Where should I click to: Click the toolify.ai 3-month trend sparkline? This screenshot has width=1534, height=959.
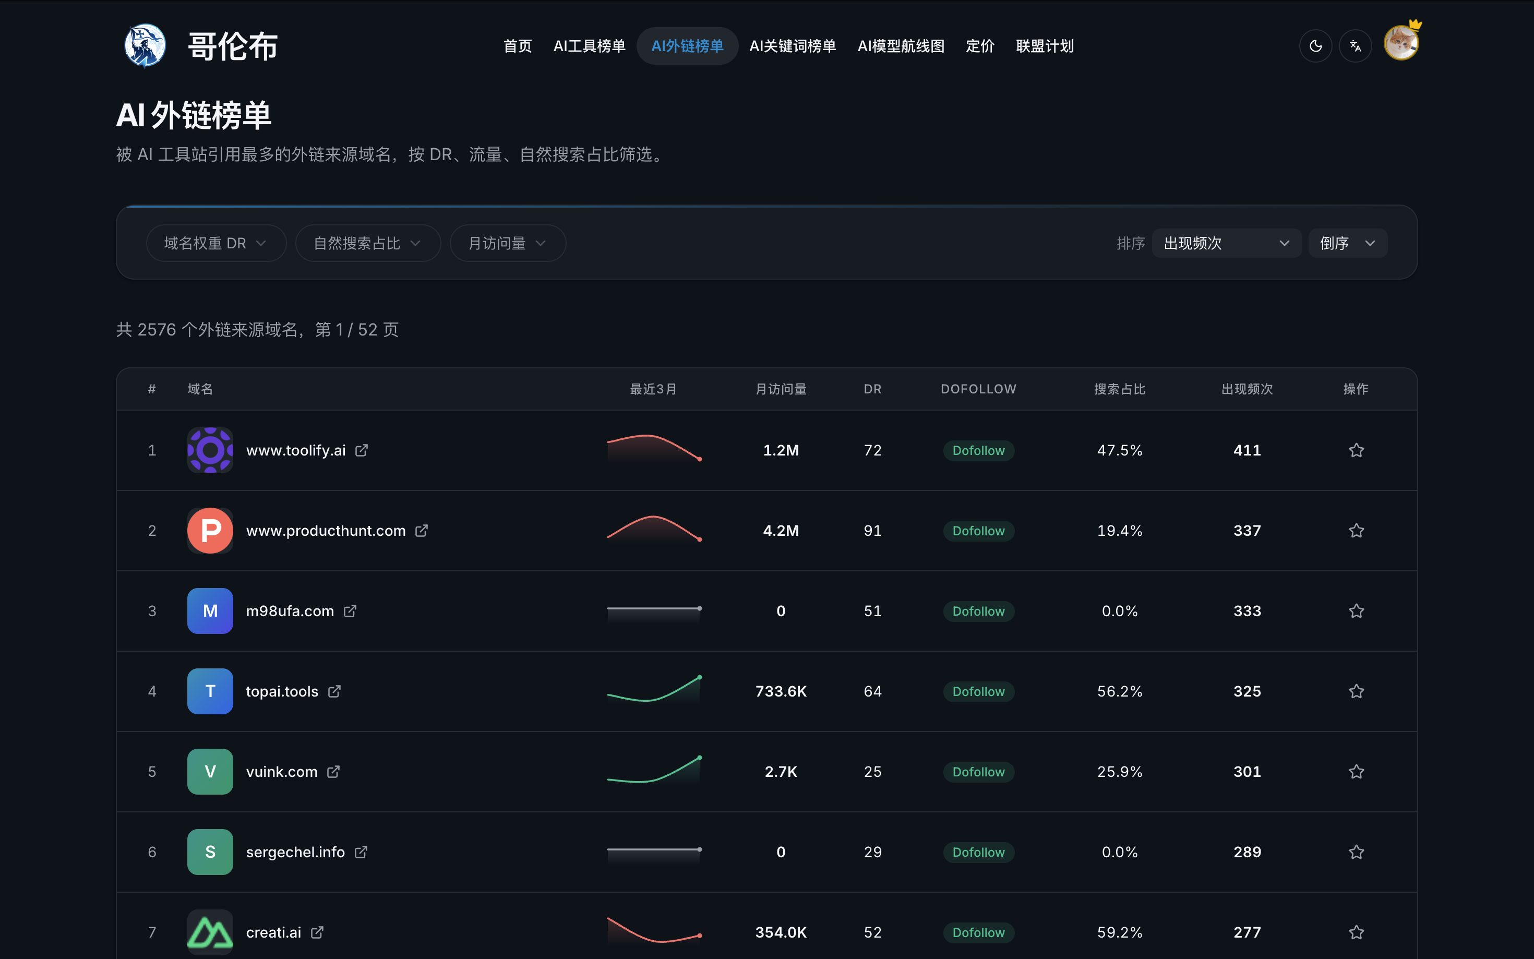coord(654,450)
